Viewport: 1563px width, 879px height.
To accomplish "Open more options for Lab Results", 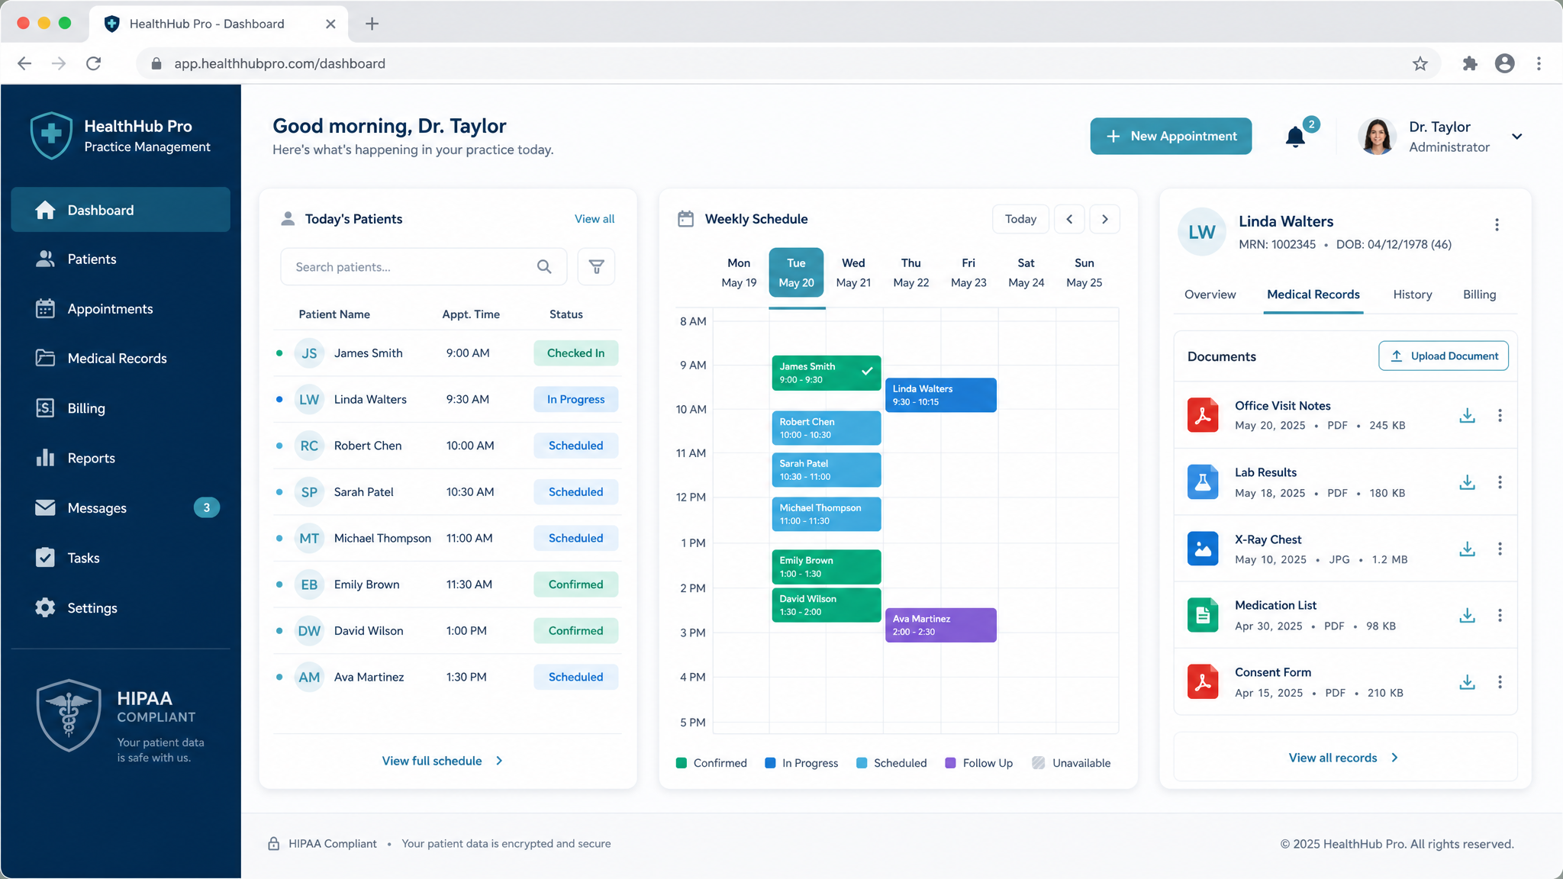I will point(1500,482).
